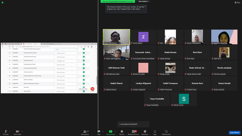Open a new tab with the plus button
This screenshot has width=242, height=136.
(x=60, y=44)
